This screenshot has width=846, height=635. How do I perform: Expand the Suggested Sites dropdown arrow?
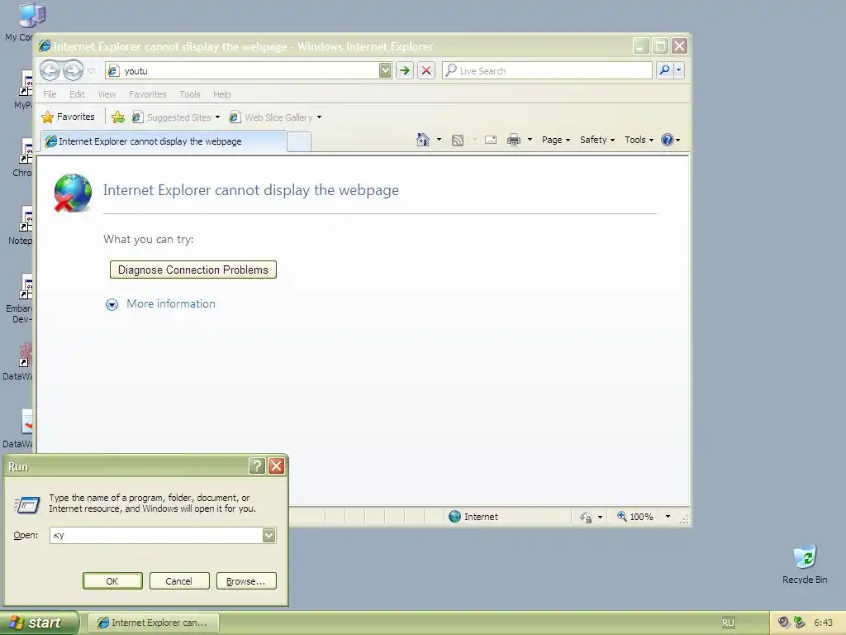click(217, 117)
